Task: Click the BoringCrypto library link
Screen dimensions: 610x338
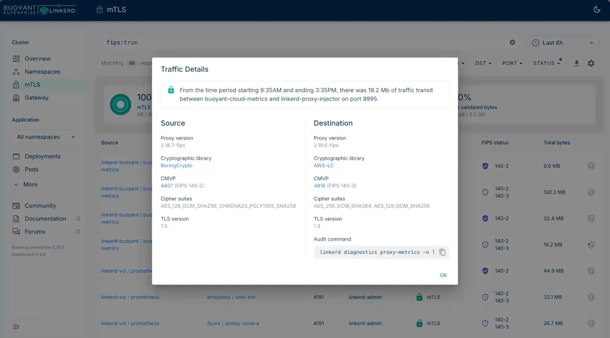Action: pyautogui.click(x=176, y=165)
